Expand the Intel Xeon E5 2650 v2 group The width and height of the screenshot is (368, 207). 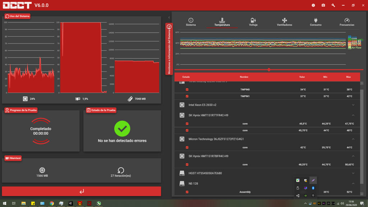353,105
